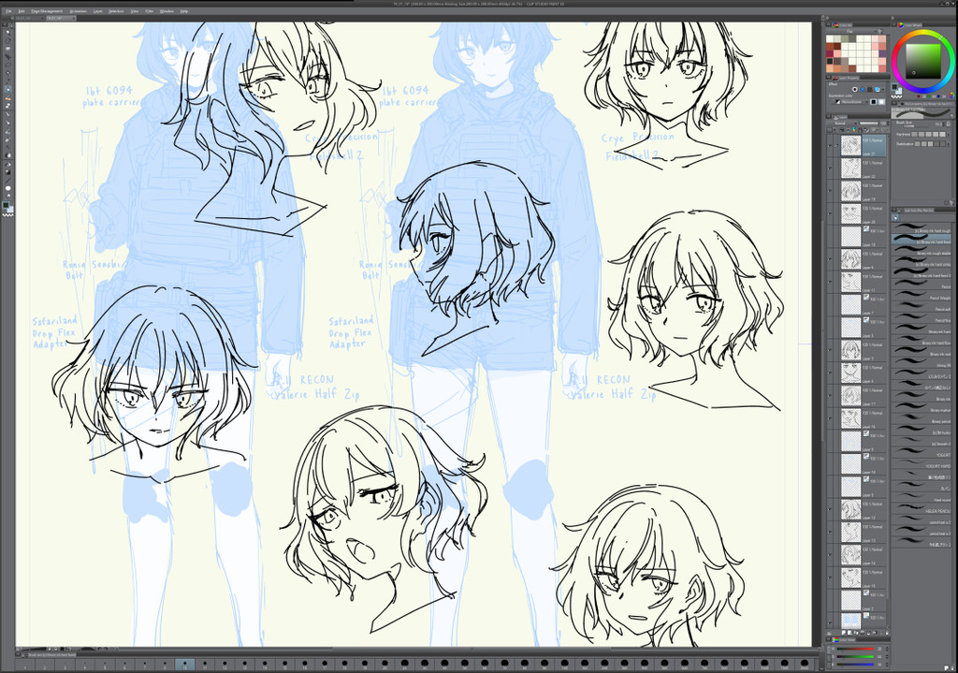958x673 pixels.
Task: Select the pencil test a 3 brush
Action: [x=922, y=531]
